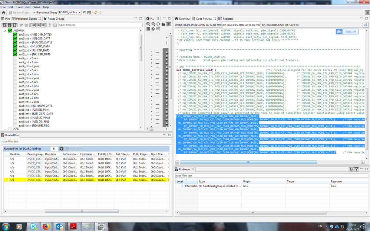The width and height of the screenshot is (370, 231).
Task: Uncheck the AUDMUX peripheral checkbox
Action: [x=10, y=31]
